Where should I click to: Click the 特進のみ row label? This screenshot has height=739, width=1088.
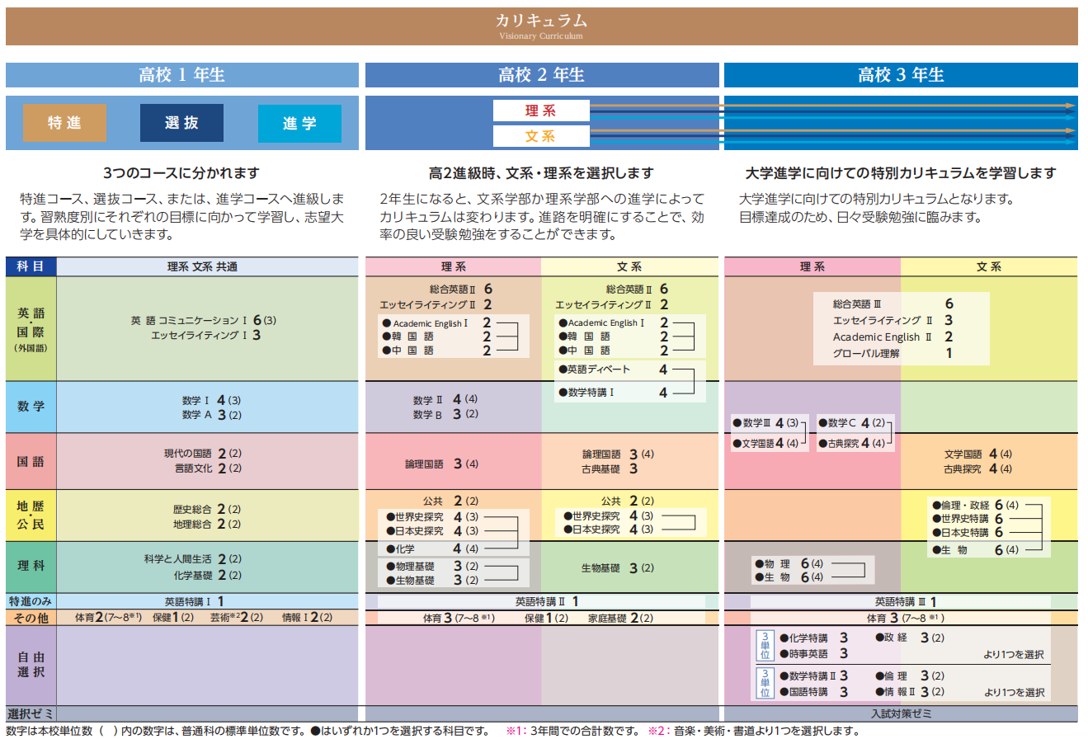click(x=31, y=601)
